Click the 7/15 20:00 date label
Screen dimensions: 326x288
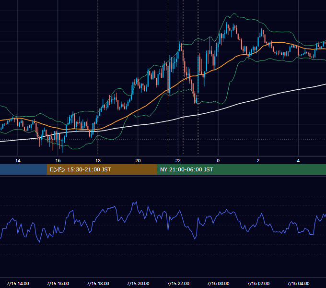pos(138,283)
